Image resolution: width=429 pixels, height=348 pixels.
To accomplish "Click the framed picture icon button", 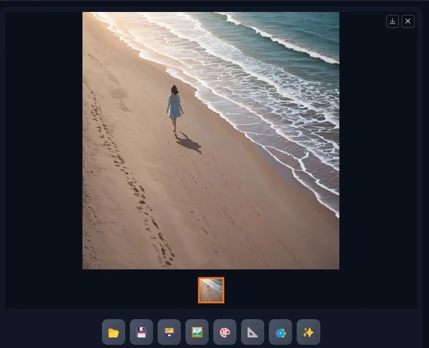I will pos(197,332).
